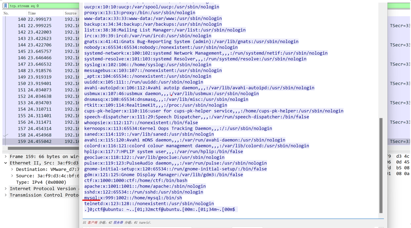
Task: Click hex bytes 0d 45 in bytes pane
Action: tap(403, 162)
